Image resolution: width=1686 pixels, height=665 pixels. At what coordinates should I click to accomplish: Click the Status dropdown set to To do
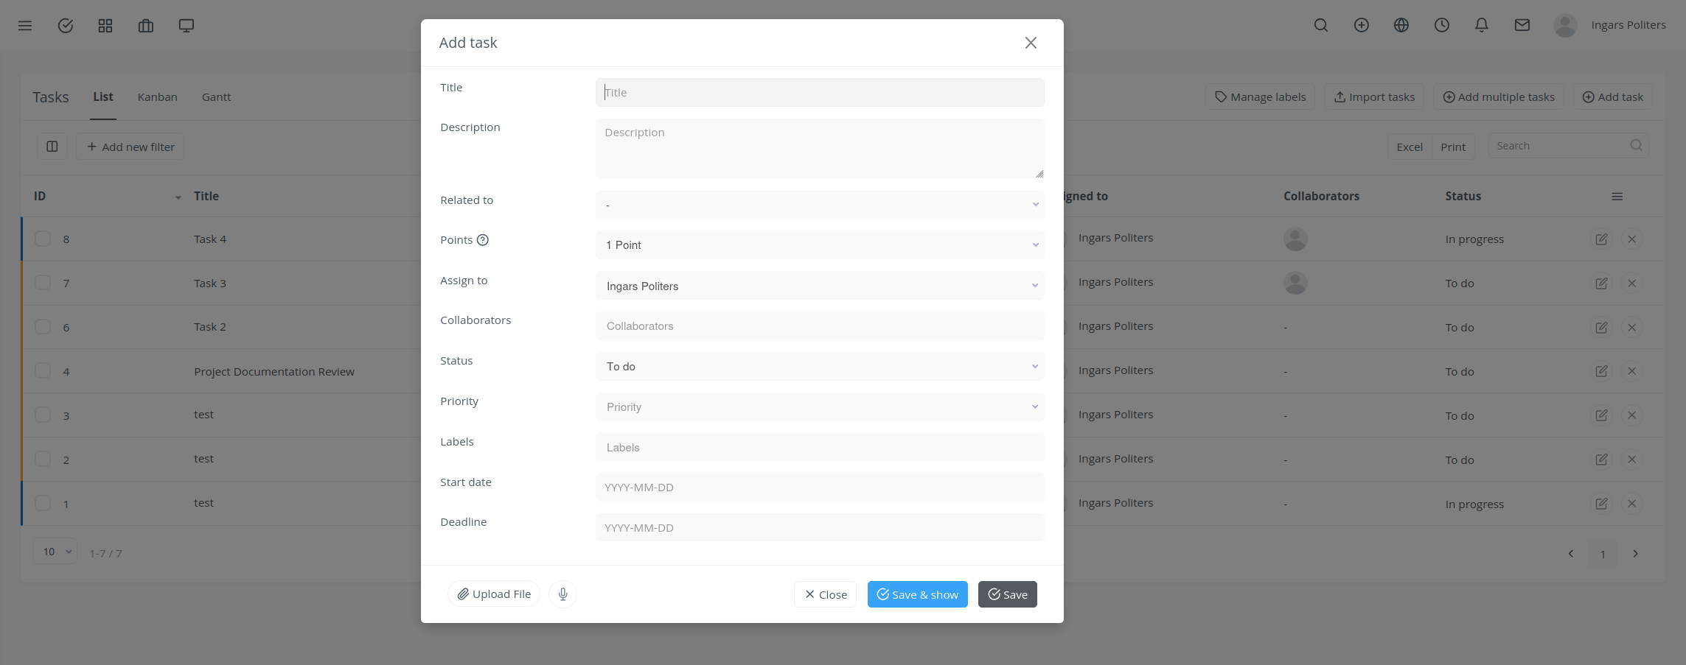click(819, 366)
